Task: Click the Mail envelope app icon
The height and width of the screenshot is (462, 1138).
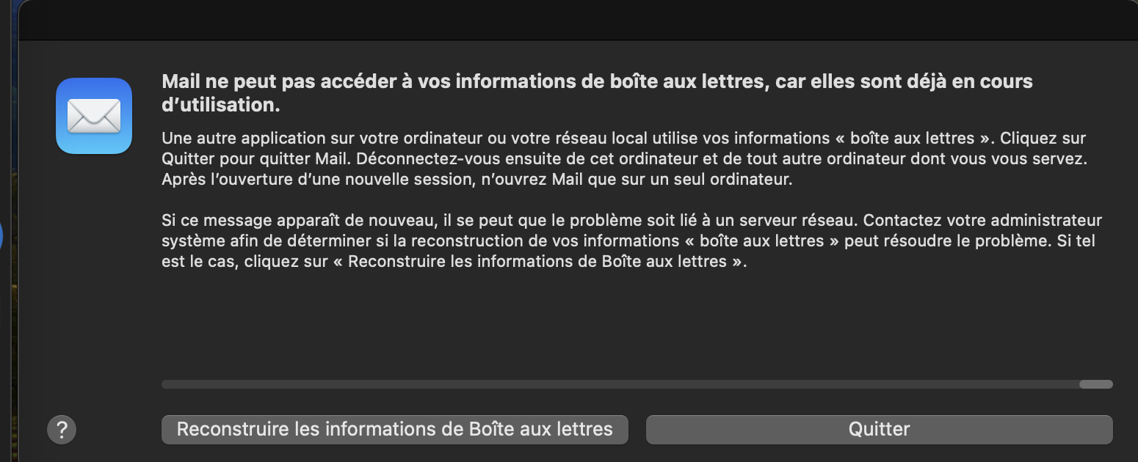Action: [x=94, y=116]
